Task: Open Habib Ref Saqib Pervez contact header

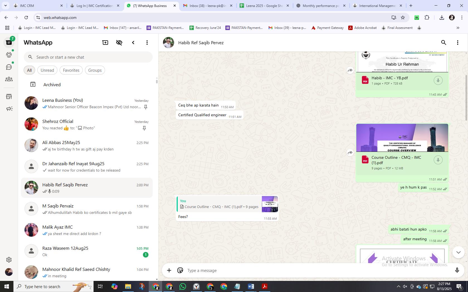Action: tap(201, 43)
